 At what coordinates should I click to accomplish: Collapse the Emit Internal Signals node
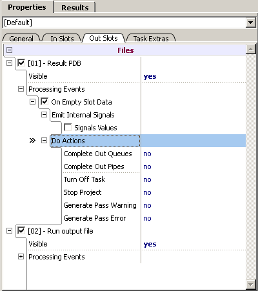coord(44,115)
